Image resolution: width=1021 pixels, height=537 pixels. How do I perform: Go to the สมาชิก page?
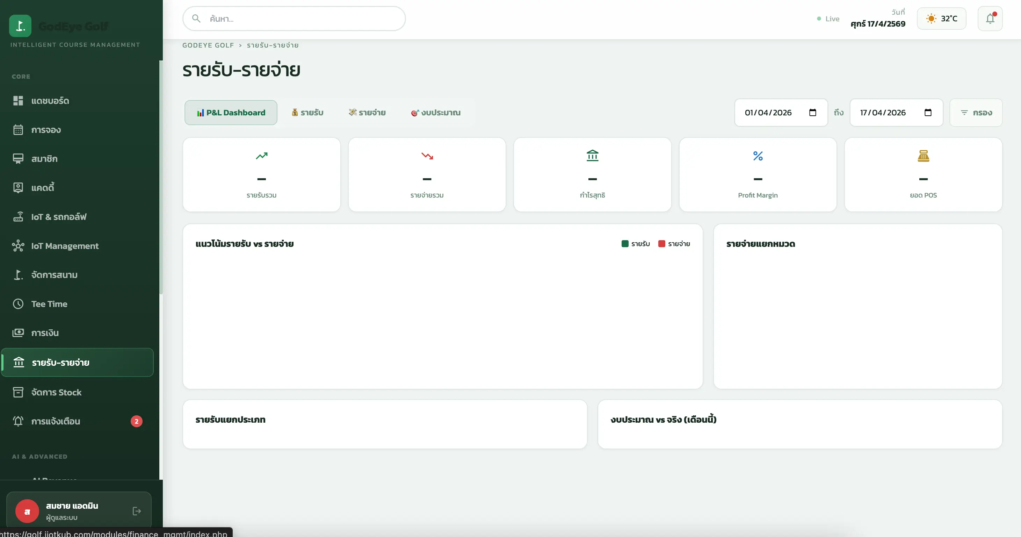tap(77, 159)
